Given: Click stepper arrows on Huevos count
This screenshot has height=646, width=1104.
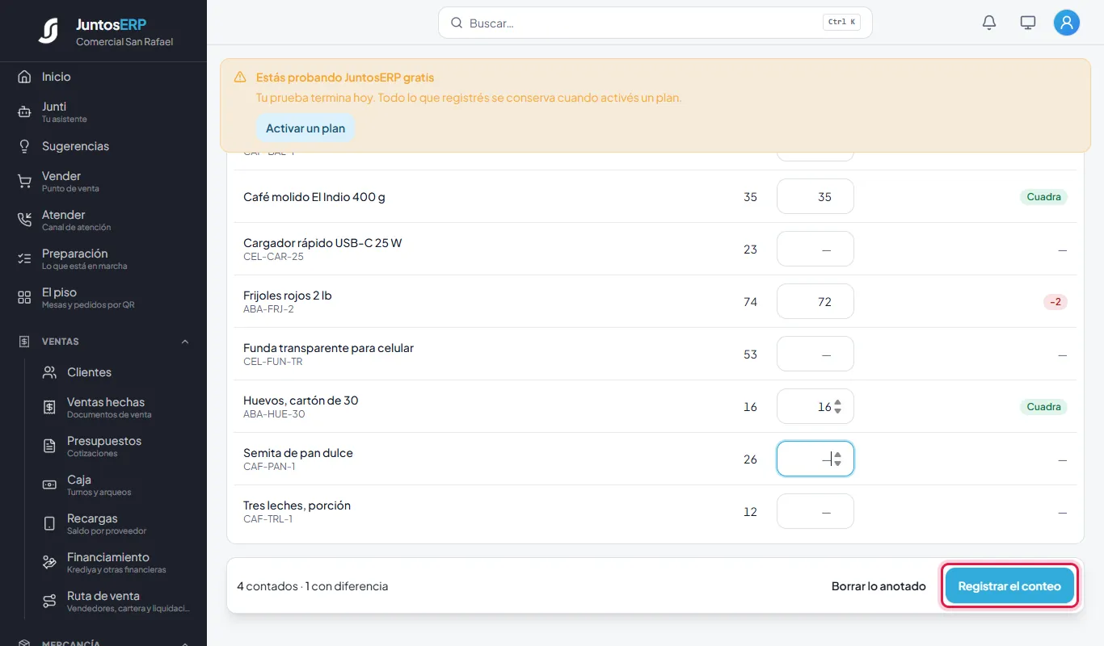Looking at the screenshot, I should [x=837, y=406].
